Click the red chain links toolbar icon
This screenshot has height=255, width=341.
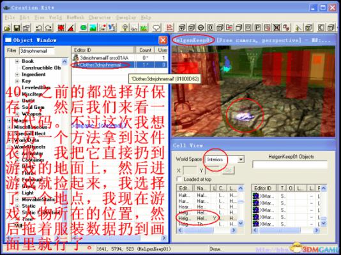(x=286, y=28)
